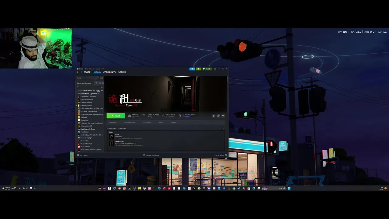Screen dimensions: 389x219
Task: Click the Dead Cells game icon
Action: (79, 141)
